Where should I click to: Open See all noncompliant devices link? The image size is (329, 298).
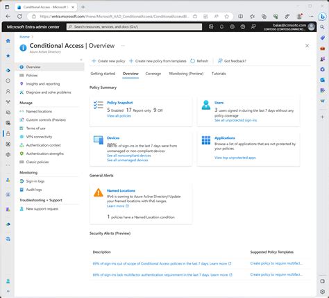129,156
